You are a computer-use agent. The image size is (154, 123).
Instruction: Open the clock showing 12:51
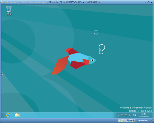(144, 115)
